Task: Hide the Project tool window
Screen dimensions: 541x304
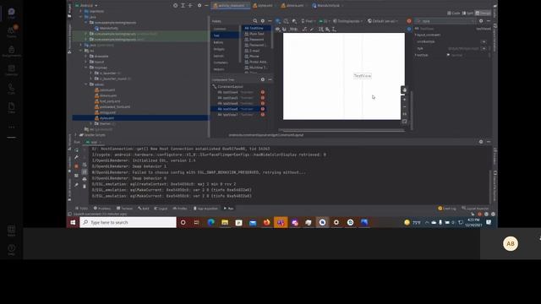Action: pos(206,6)
